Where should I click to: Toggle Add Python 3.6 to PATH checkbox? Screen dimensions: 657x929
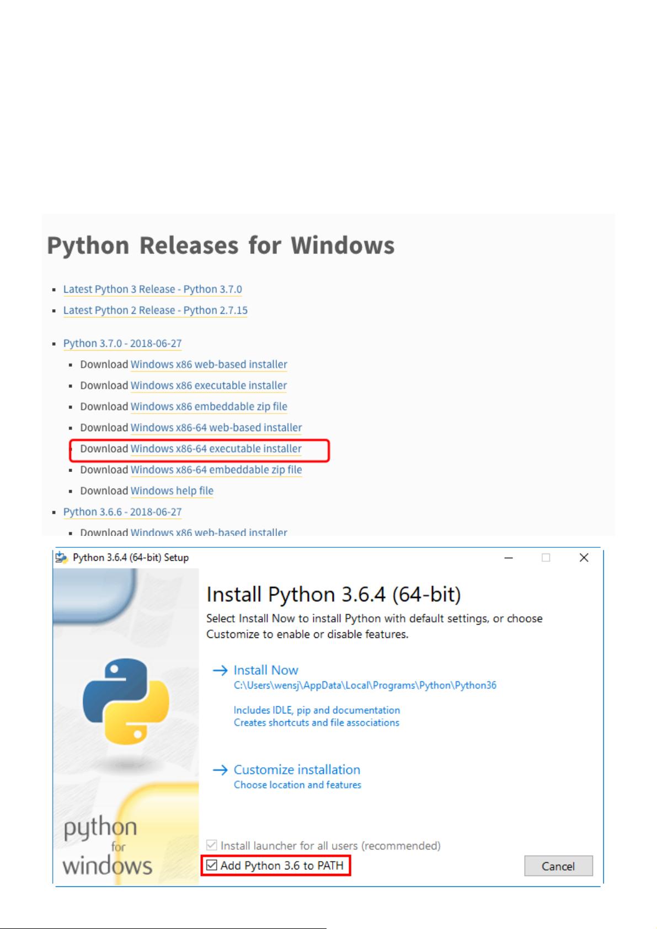212,866
